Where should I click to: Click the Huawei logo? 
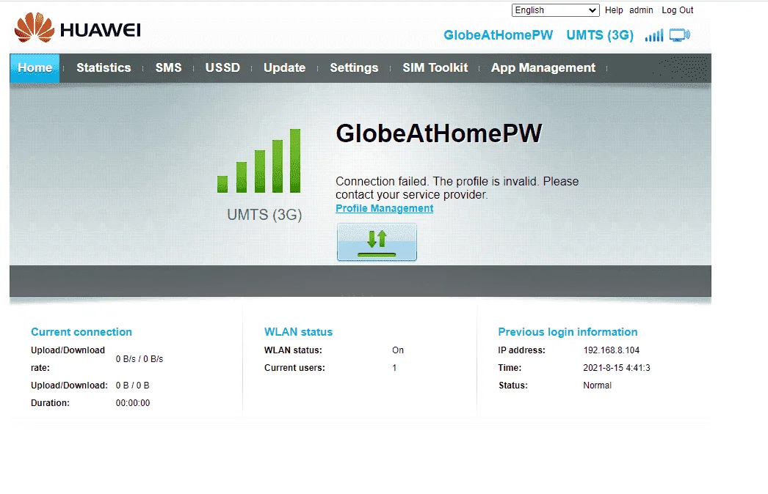point(77,28)
